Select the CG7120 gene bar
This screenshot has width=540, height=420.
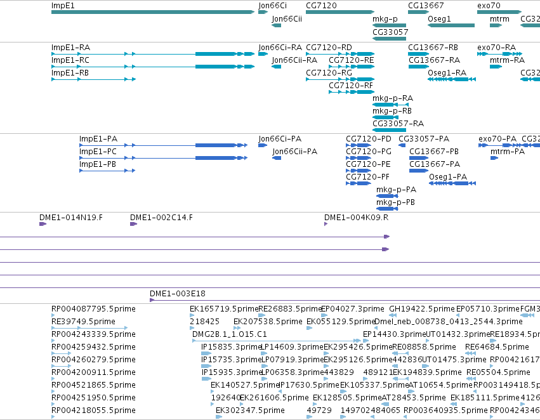(340, 12)
